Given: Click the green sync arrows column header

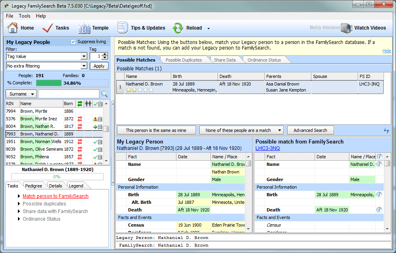Looking at the screenshot, I should tap(80, 104).
